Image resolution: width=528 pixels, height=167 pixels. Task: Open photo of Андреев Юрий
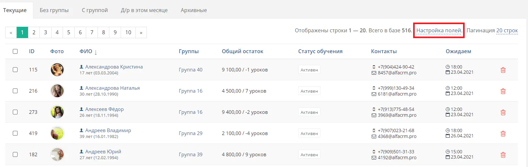[x=57, y=154]
